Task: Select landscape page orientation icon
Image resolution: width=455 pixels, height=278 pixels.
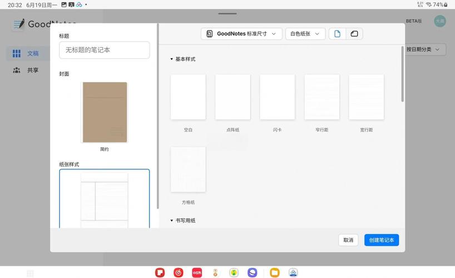Action: (x=354, y=34)
